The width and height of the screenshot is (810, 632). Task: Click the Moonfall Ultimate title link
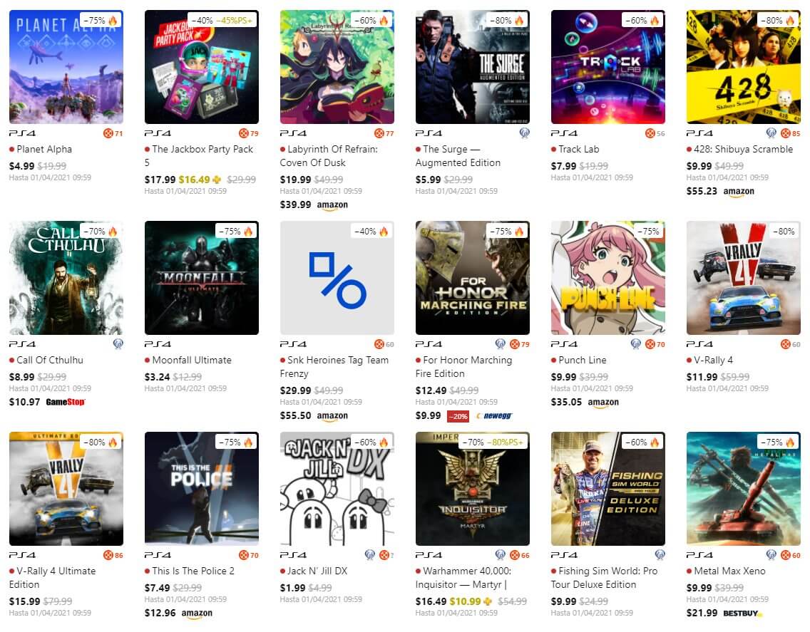point(192,360)
